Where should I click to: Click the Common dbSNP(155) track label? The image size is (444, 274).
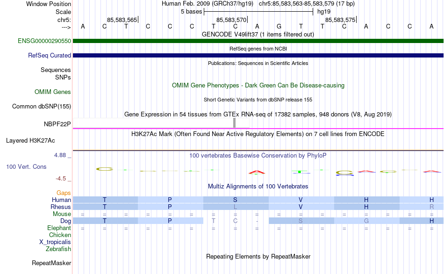(x=42, y=106)
